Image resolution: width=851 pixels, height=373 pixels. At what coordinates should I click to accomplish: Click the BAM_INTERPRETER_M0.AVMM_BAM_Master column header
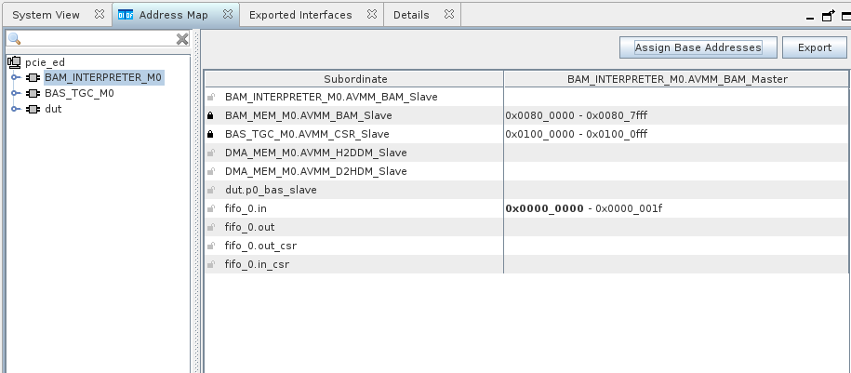click(677, 79)
